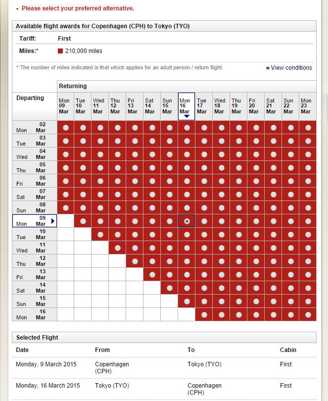
Task: Select departing 14 Mar, returning 15 Mar
Action: coord(169,288)
